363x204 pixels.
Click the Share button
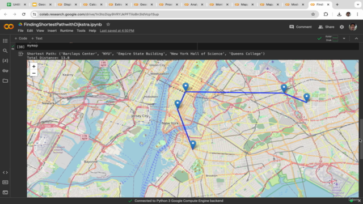pyautogui.click(x=326, y=27)
